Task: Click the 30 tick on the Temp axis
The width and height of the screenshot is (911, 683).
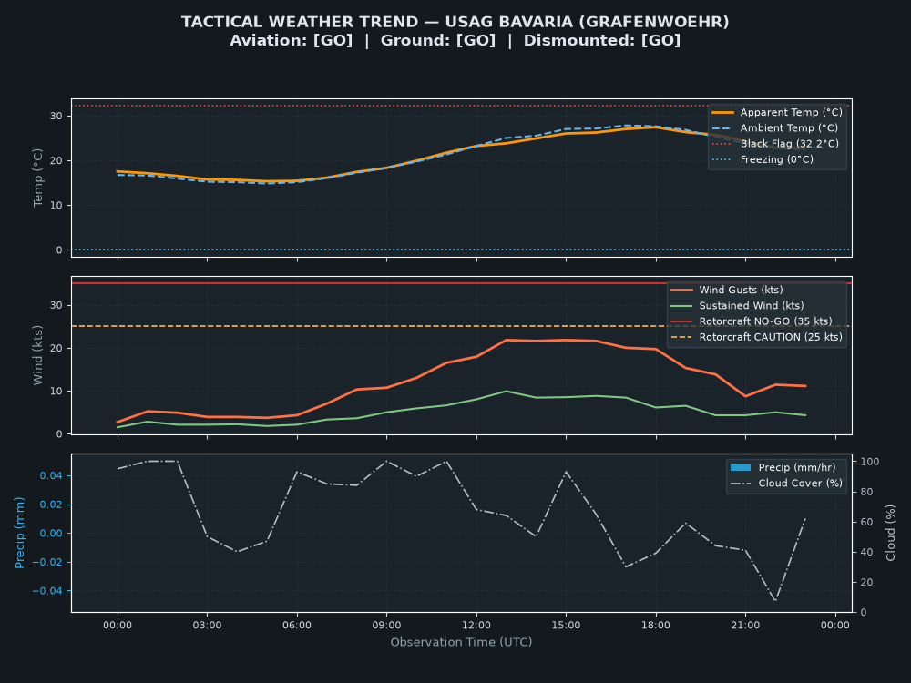Action: coord(56,117)
